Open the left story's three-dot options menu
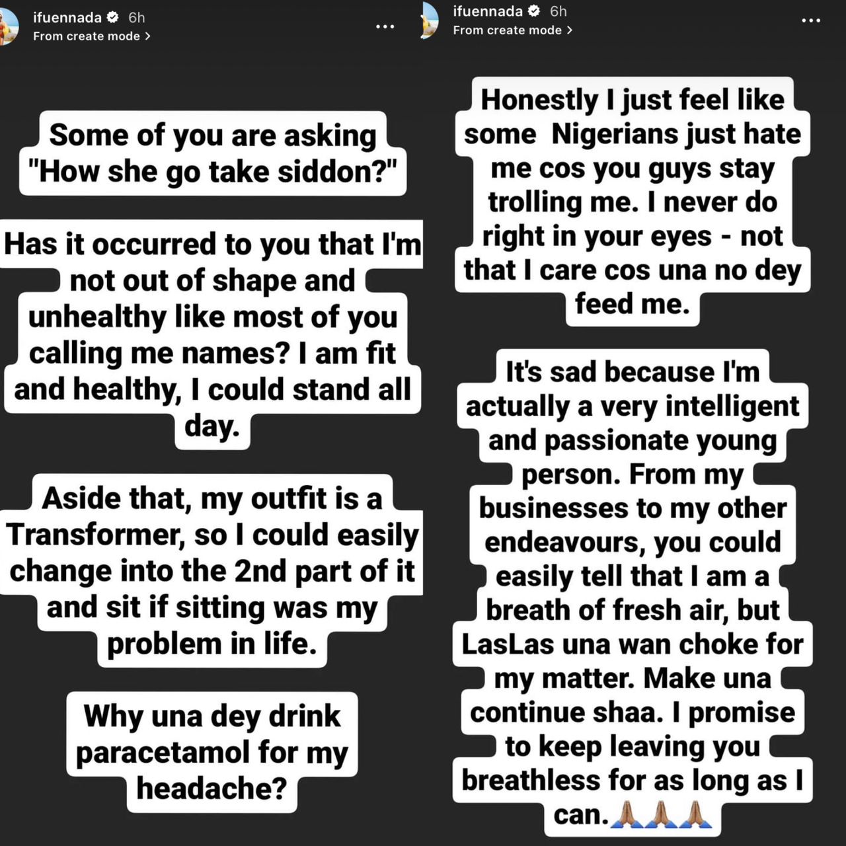 tap(385, 27)
